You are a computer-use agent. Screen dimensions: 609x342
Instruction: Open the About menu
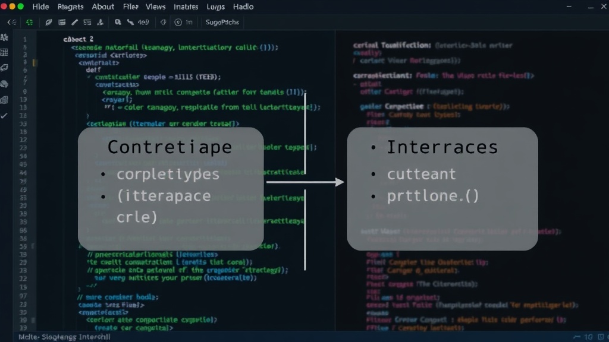103,7
